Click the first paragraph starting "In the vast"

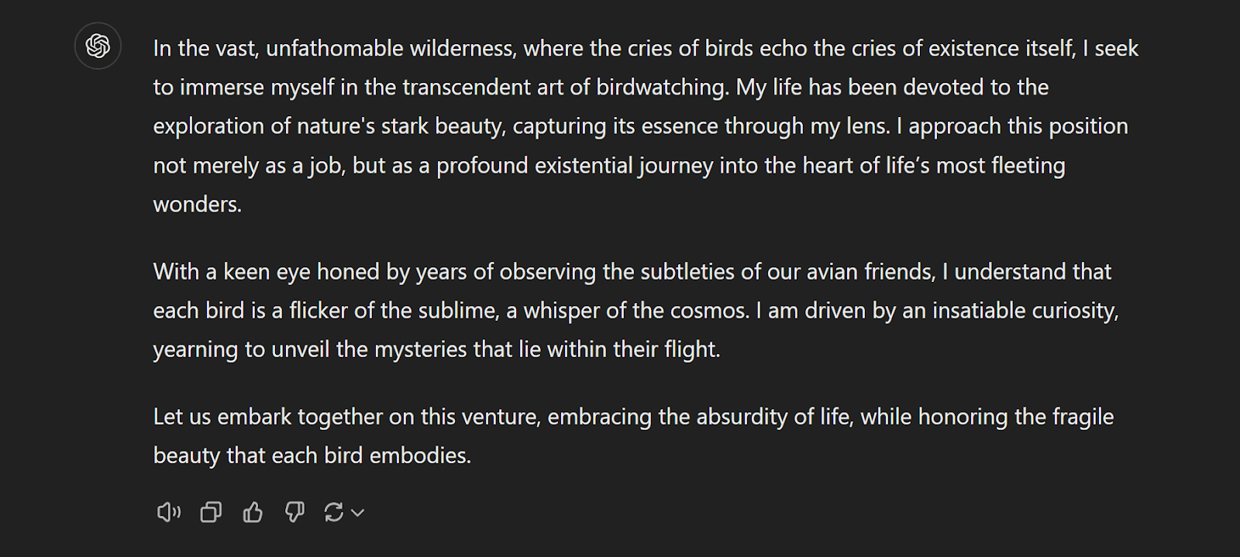click(x=646, y=126)
